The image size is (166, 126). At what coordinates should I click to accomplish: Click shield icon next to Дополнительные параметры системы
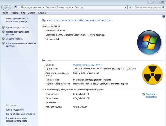(3, 43)
